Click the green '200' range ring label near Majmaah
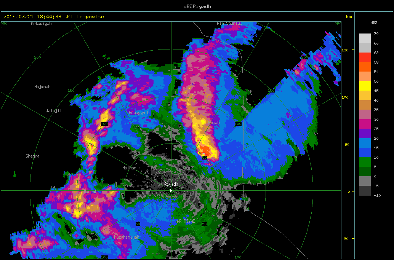This screenshot has width=394, height=260. 37,57
